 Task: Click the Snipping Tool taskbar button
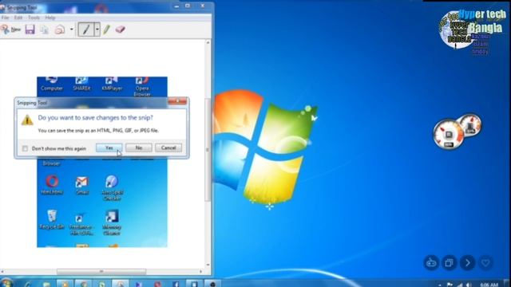[x=121, y=284]
